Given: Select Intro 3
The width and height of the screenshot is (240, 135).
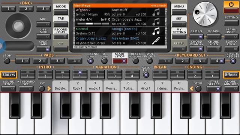Looking at the screenshot, I should click(x=63, y=75).
